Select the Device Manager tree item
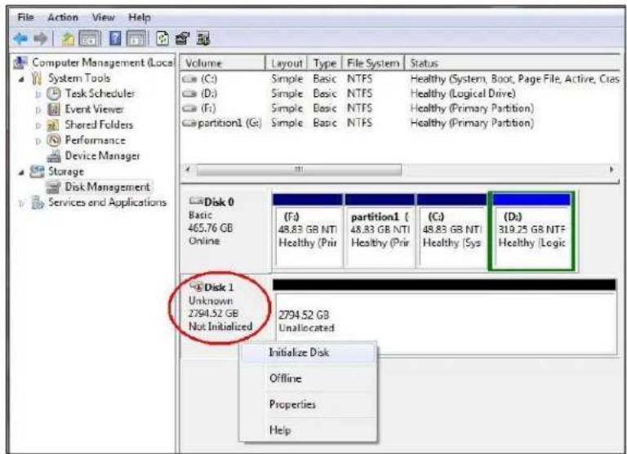627x454 pixels. [102, 156]
